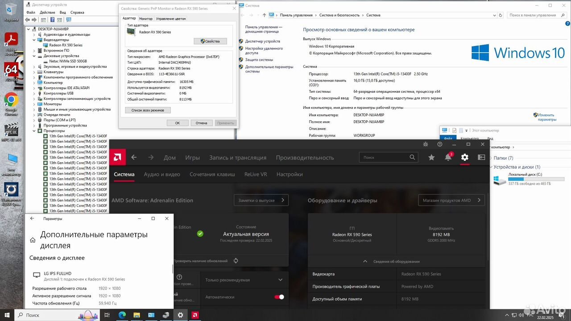Open Microsoft Edge from the taskbar
The width and height of the screenshot is (571, 321).
[122, 315]
